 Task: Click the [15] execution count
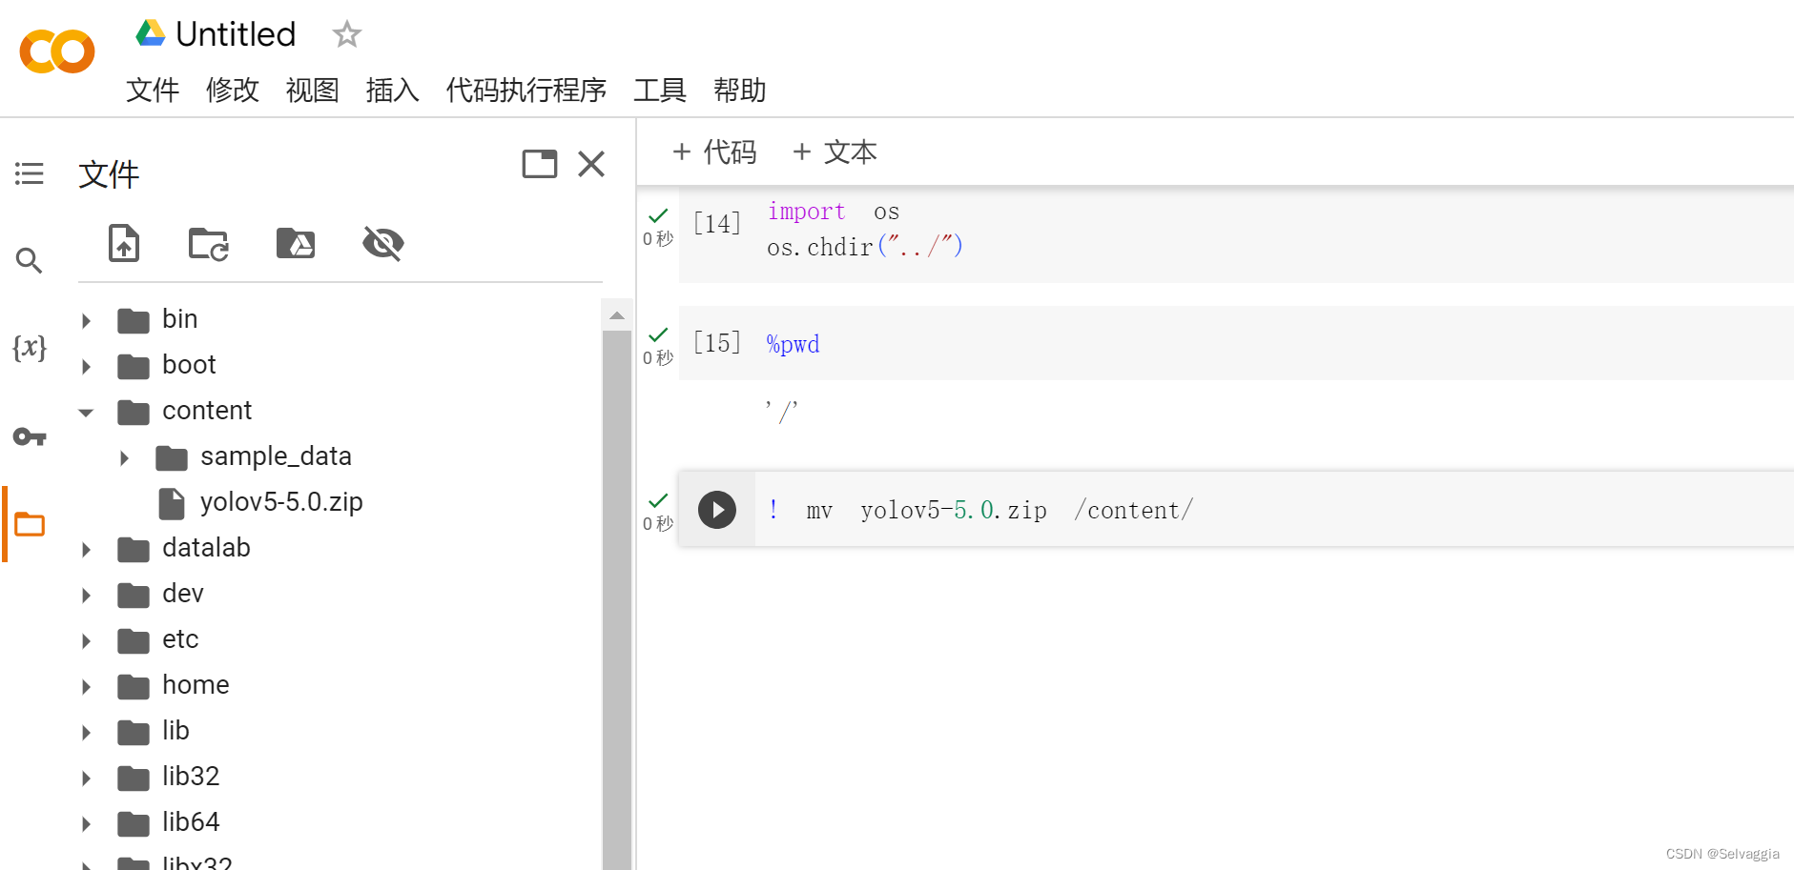click(x=717, y=342)
